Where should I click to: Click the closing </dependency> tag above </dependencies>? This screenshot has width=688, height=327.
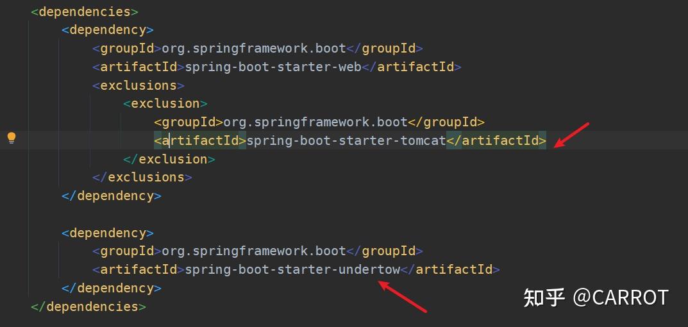click(112, 288)
